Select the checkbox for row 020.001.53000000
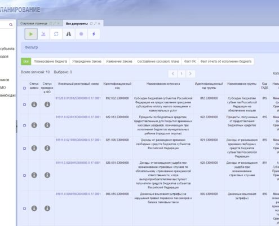 click(x=24, y=175)
